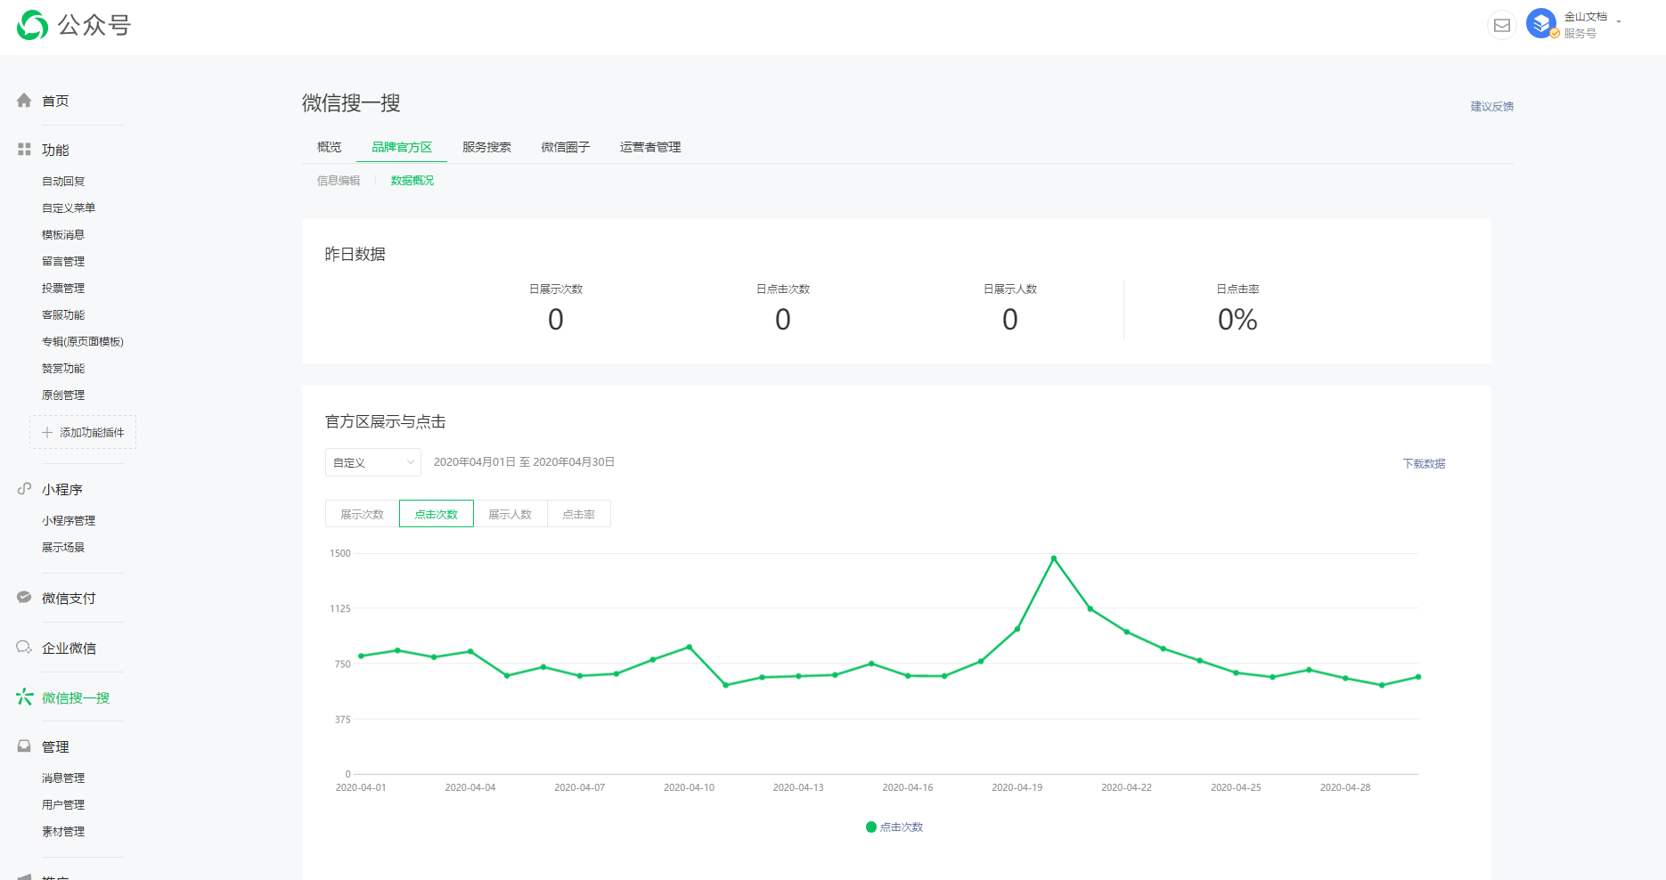Open the mail inbox icon
The height and width of the screenshot is (880, 1666).
click(x=1502, y=25)
